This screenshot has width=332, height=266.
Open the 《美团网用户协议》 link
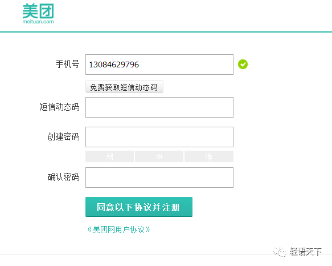[118, 229]
